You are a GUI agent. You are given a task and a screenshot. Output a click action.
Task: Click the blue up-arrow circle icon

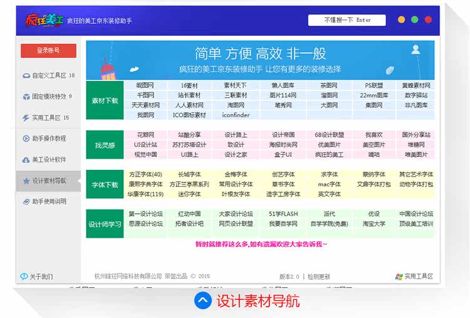click(x=203, y=300)
